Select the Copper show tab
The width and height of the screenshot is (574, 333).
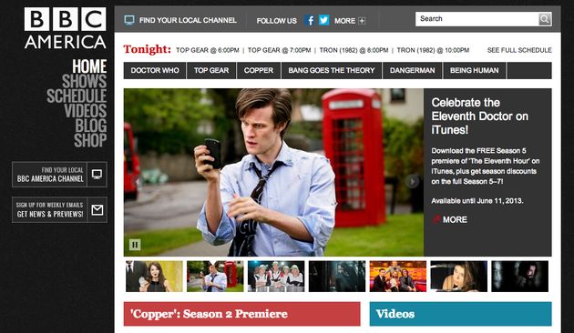[x=259, y=71]
